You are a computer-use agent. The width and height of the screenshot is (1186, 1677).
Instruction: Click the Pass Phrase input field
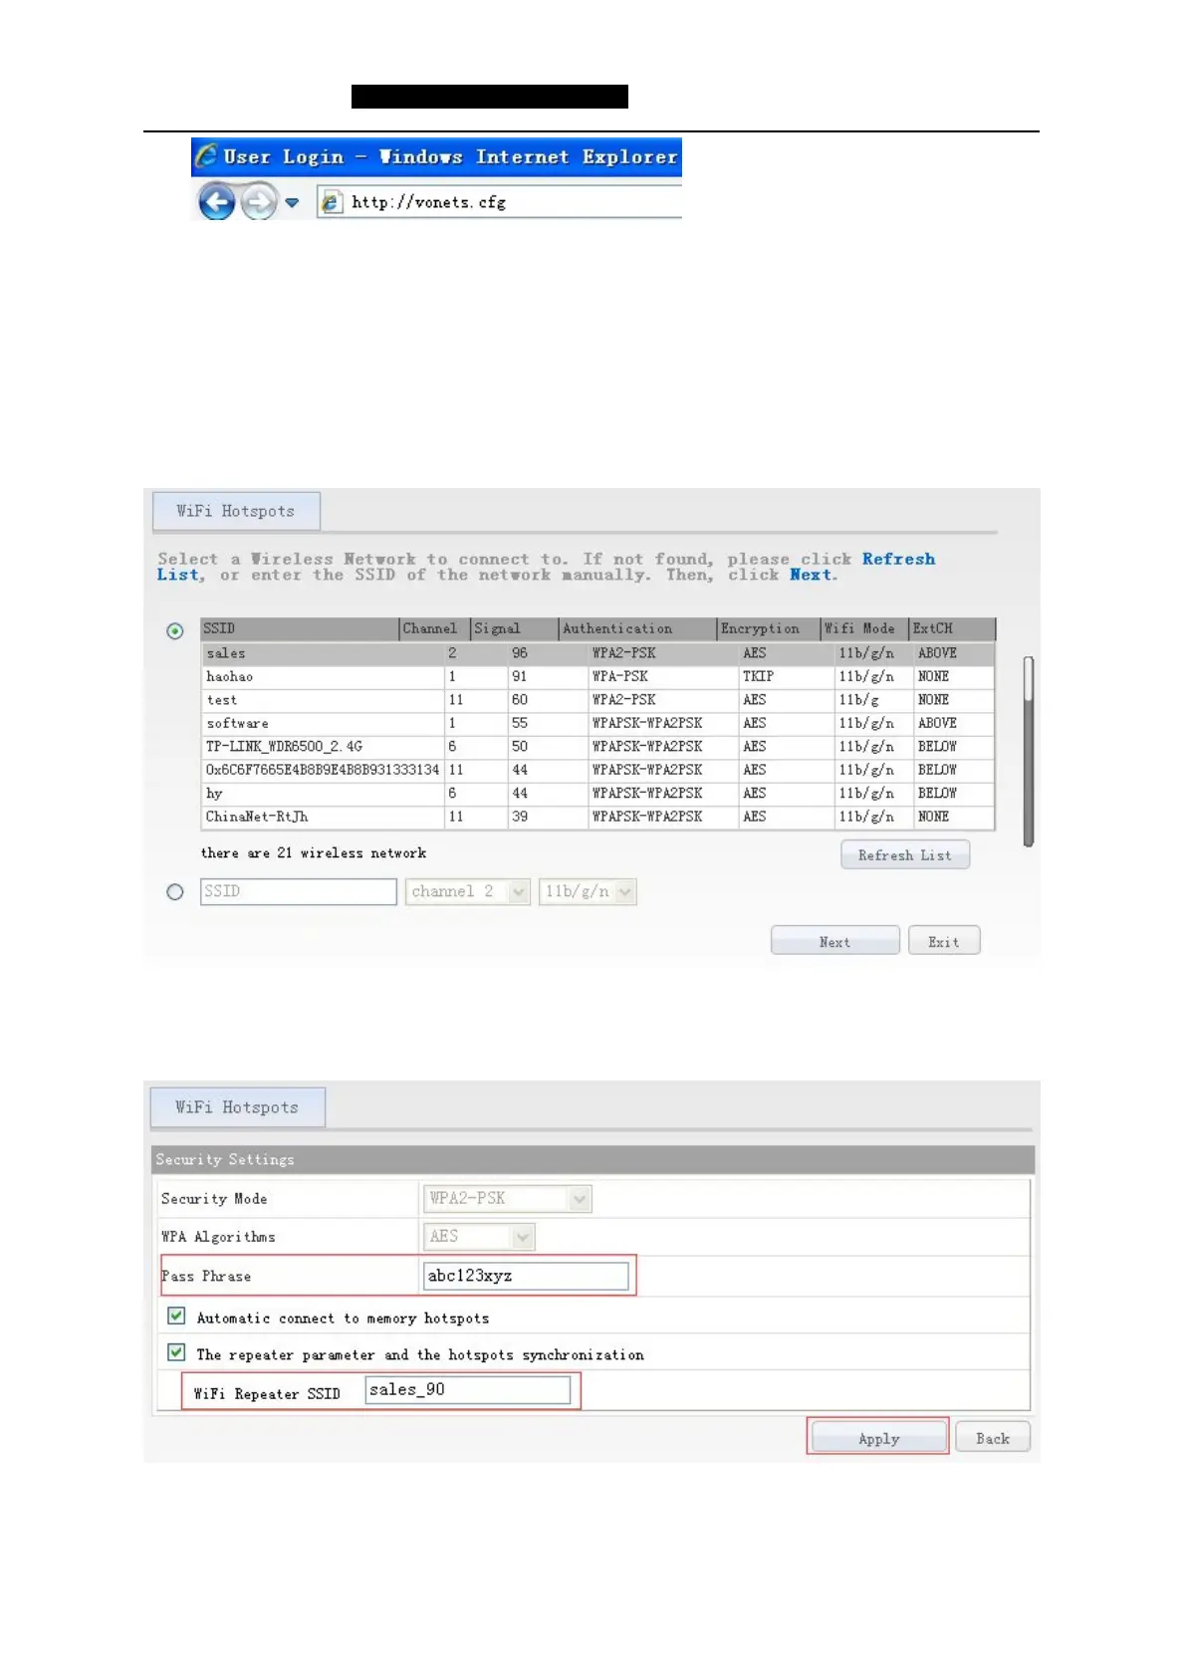tap(526, 1276)
